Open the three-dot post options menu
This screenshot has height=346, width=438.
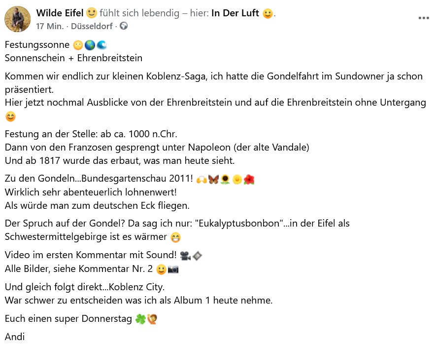coord(423,18)
